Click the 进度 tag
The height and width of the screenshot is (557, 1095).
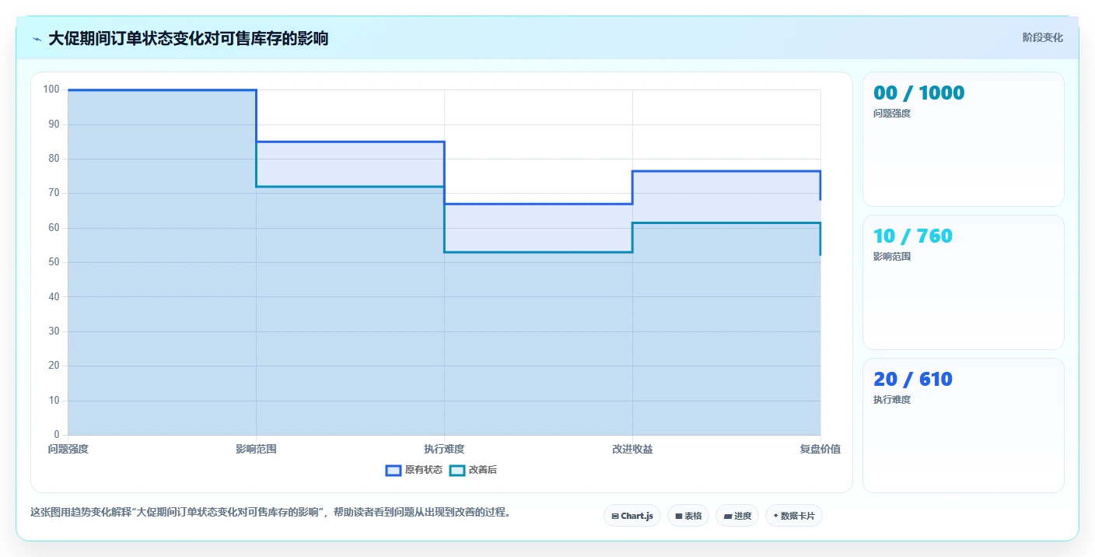coord(737,516)
